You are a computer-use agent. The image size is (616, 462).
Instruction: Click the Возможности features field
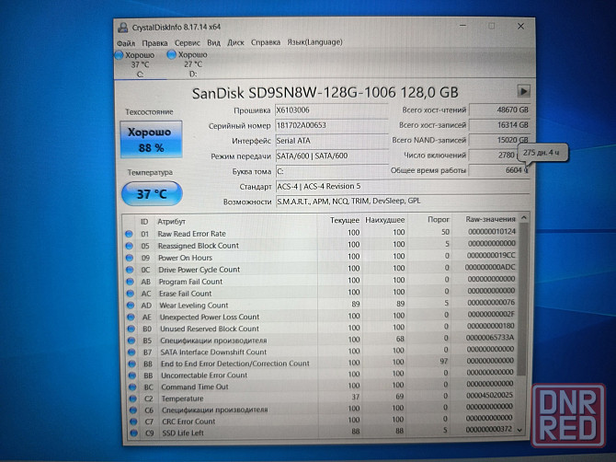pos(403,202)
